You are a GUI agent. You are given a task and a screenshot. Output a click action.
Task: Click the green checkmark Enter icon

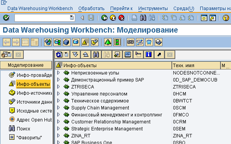(x=6, y=18)
